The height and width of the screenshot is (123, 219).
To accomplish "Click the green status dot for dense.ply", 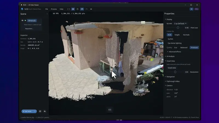I will point(25,20).
